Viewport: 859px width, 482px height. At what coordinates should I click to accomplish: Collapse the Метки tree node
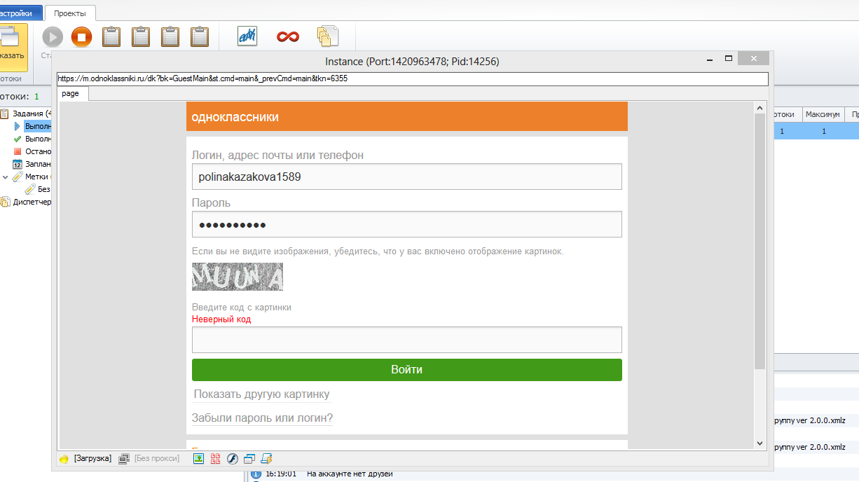tap(5, 177)
